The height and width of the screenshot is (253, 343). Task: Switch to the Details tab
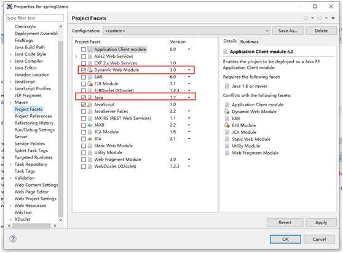(230, 41)
